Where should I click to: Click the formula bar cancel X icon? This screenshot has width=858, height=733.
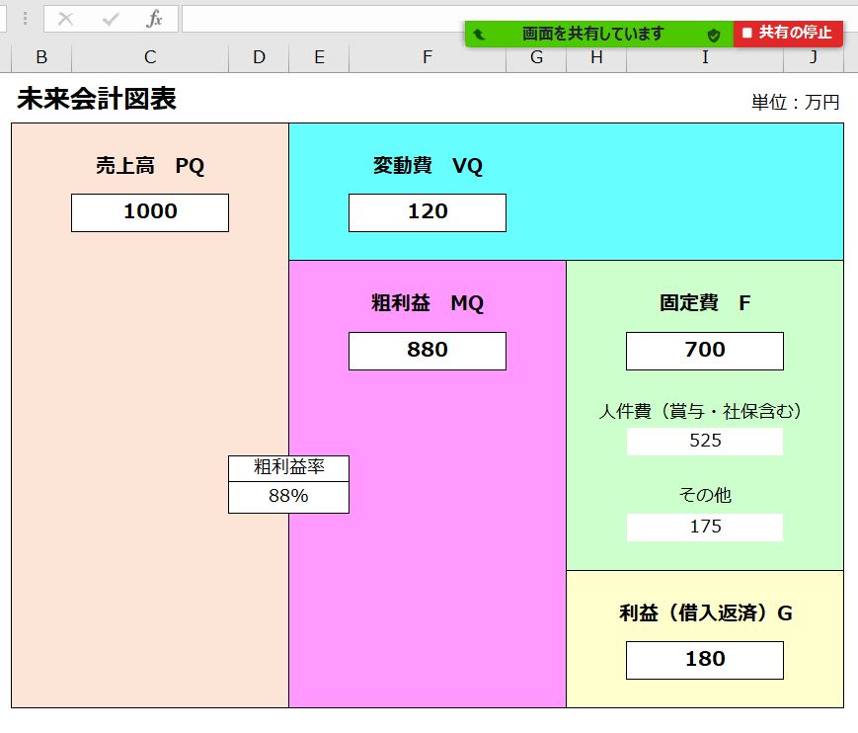[x=66, y=19]
